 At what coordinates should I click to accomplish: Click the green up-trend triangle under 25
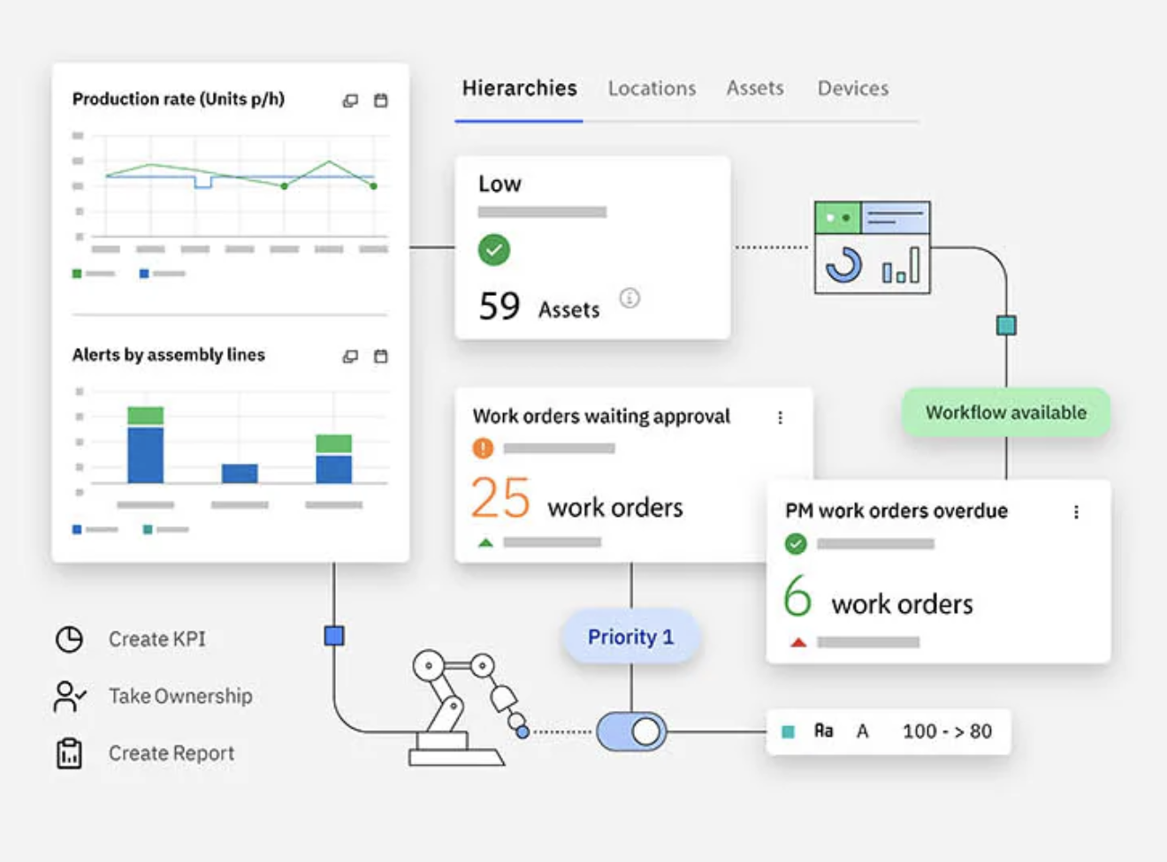coord(485,542)
